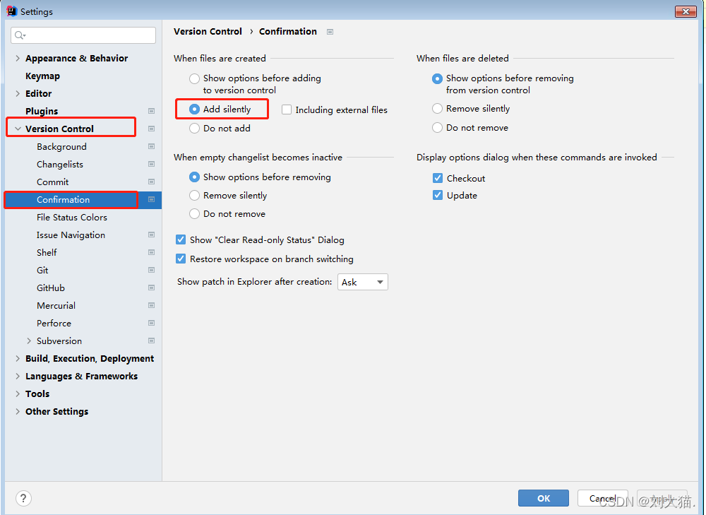Image resolution: width=706 pixels, height=515 pixels.
Task: Select the Confirmation tree item
Action: (83, 200)
